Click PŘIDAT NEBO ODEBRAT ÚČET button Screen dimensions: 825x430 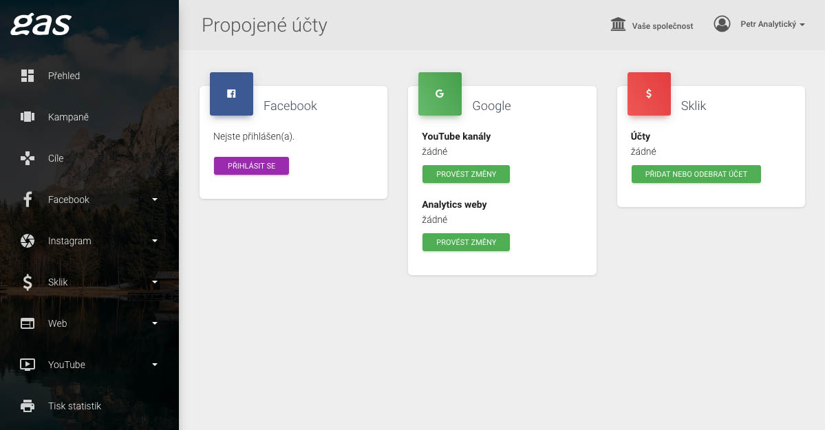[x=696, y=174]
